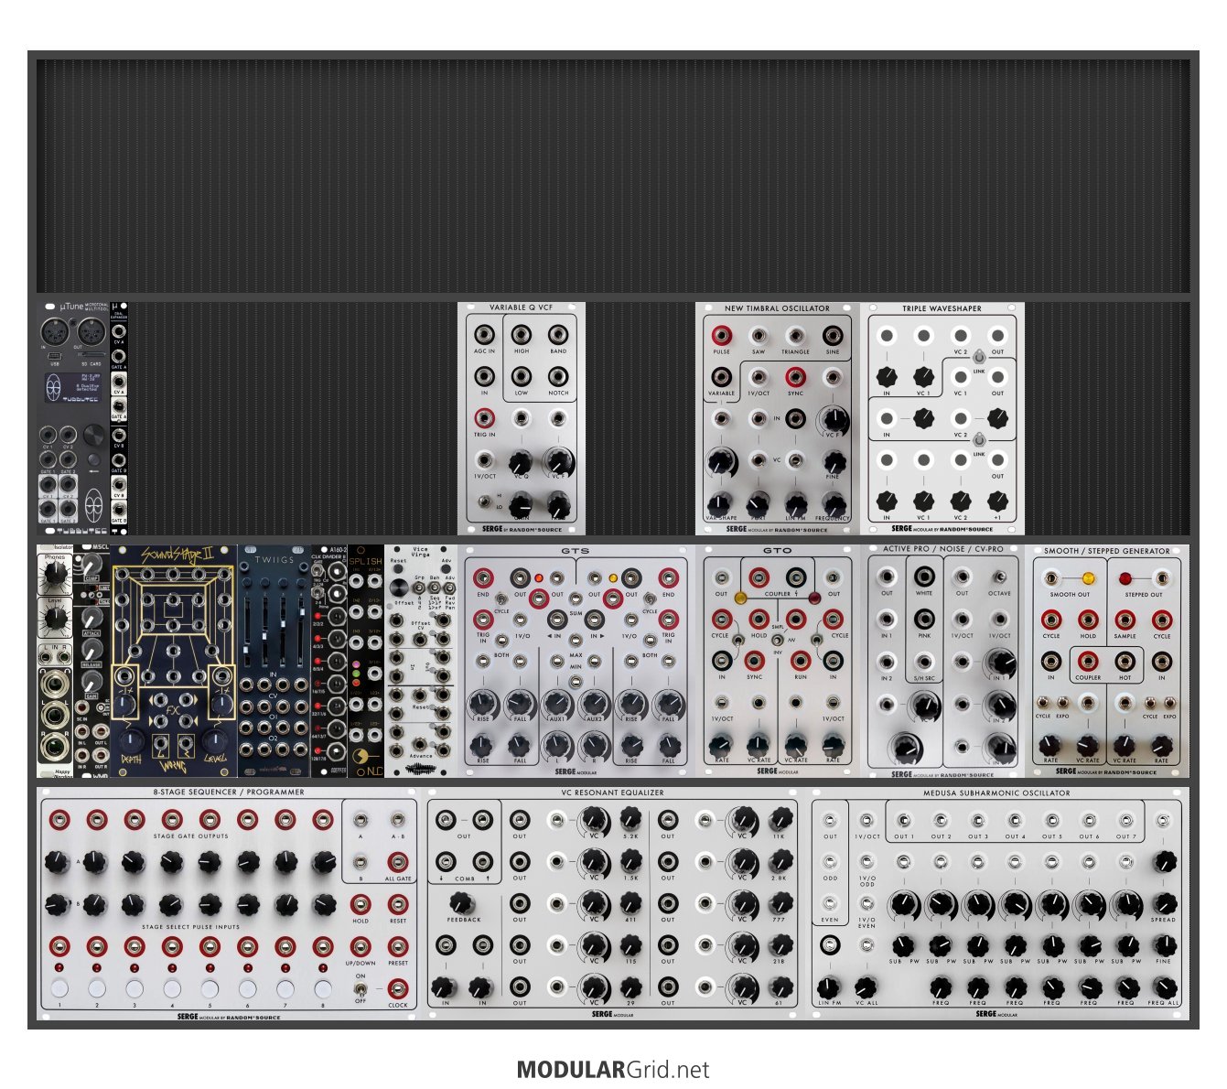This screenshot has width=1227, height=1089.
Task: Flip the HI/LO switch on Variable Q VCF
Action: point(483,501)
